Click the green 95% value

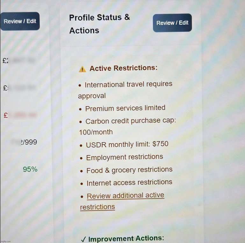(30, 170)
